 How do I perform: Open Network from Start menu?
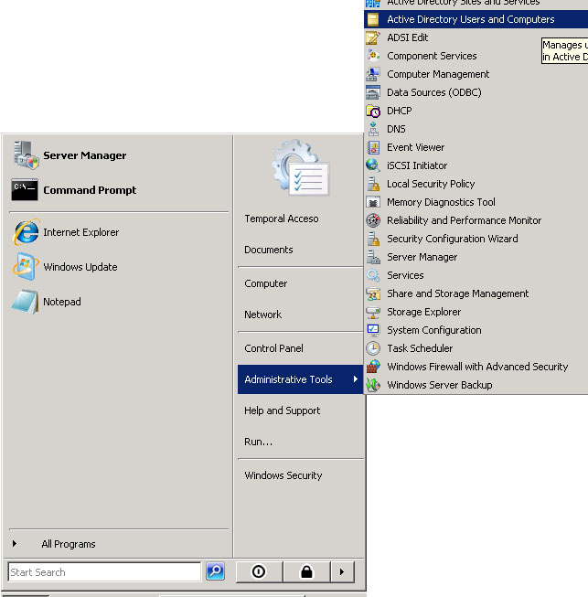[263, 314]
